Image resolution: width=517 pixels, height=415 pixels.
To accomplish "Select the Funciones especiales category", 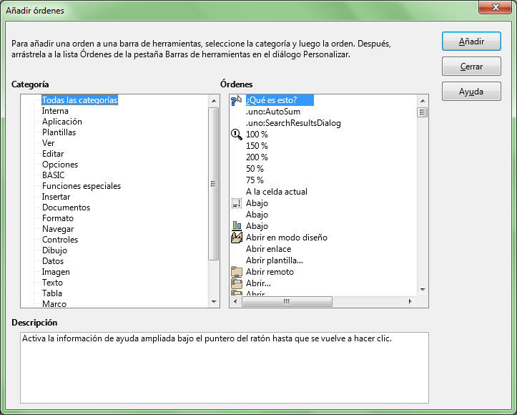I will [81, 186].
